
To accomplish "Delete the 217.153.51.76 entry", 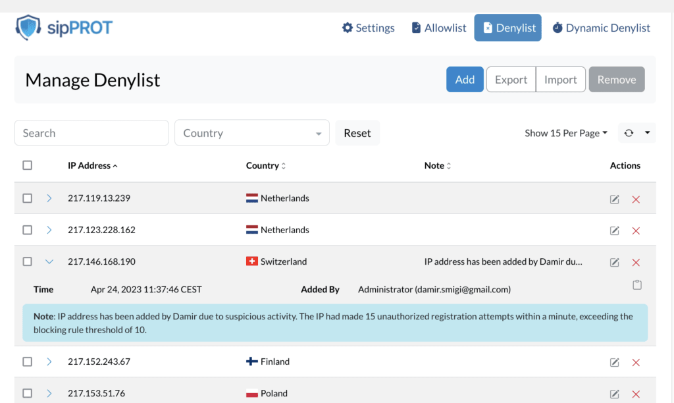I will [636, 394].
